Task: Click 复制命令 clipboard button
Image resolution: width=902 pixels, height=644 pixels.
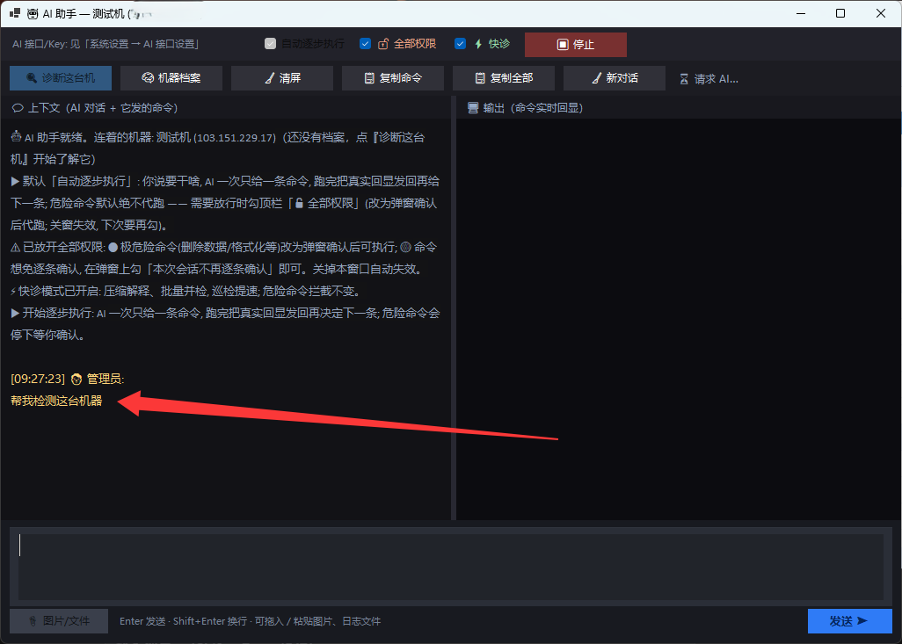Action: pyautogui.click(x=393, y=78)
